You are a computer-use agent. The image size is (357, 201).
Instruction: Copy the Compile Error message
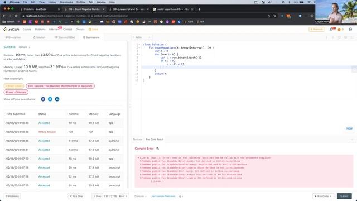tap(157, 149)
